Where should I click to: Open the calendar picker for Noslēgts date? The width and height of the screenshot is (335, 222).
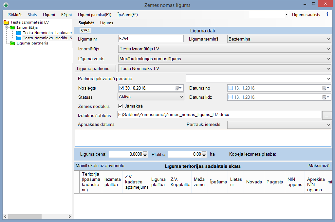[178, 88]
